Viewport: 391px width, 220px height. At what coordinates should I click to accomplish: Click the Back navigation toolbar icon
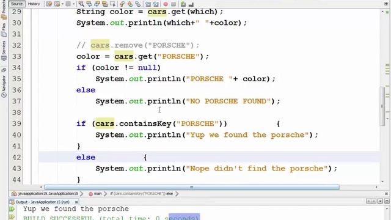coord(57,4)
